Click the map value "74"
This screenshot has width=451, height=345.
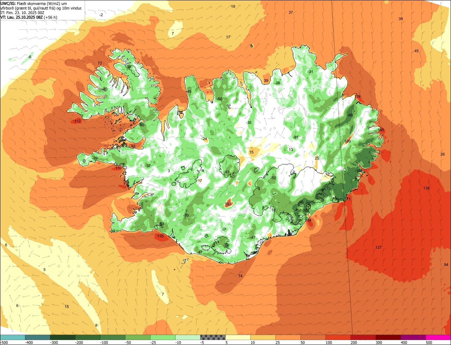click(240, 276)
